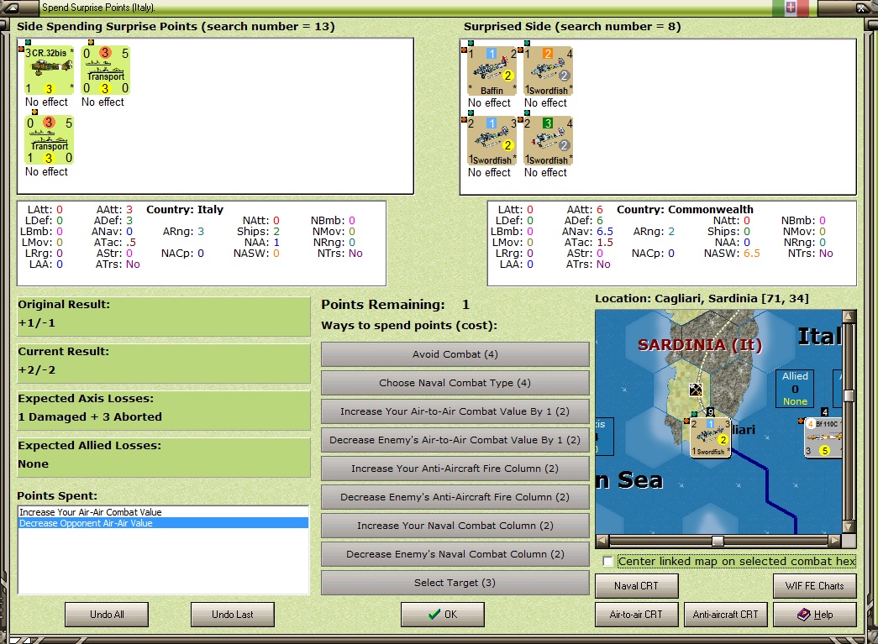Screen dimensions: 878x644
Task: Click 'Expected Allied Losses: None' panel
Action: (164, 457)
